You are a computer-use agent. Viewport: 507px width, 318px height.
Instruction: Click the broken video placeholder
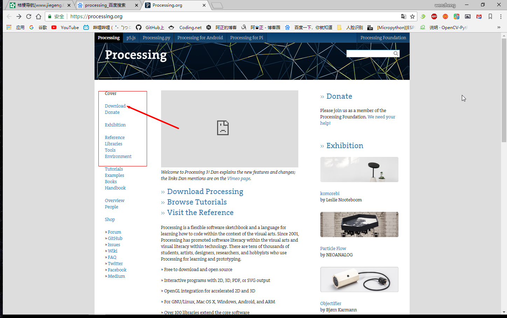(230, 129)
